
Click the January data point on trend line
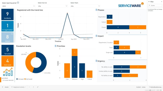[x=23, y=34]
